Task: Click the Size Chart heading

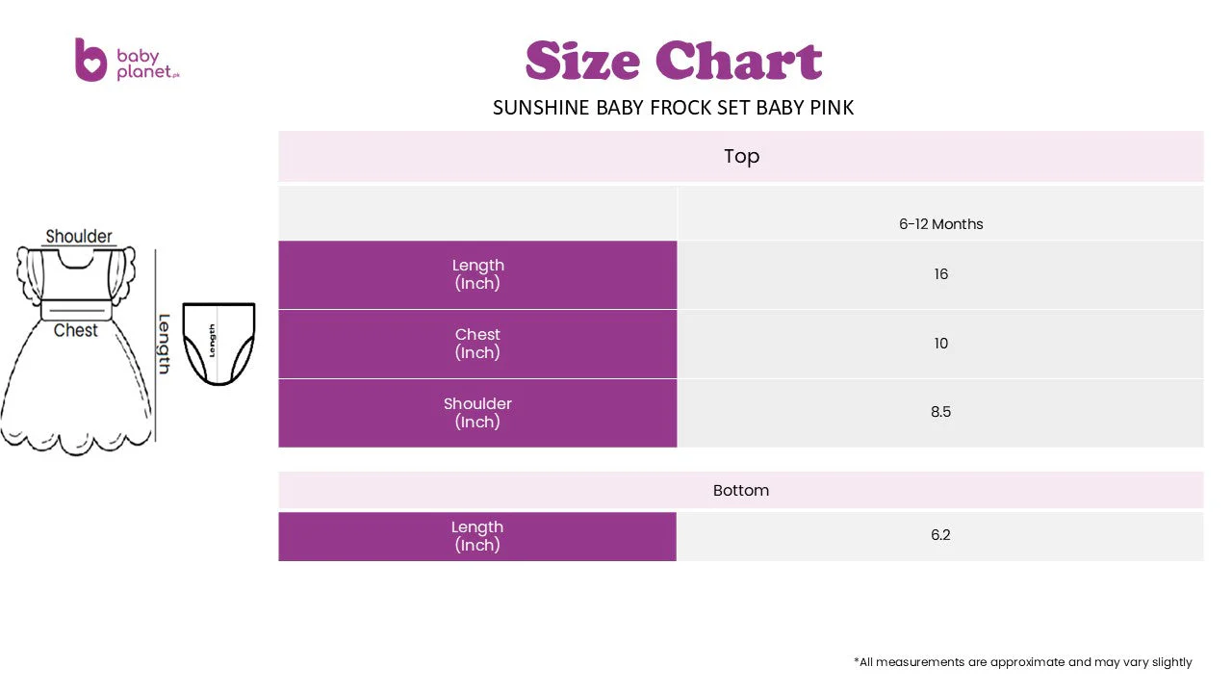Action: point(674,61)
